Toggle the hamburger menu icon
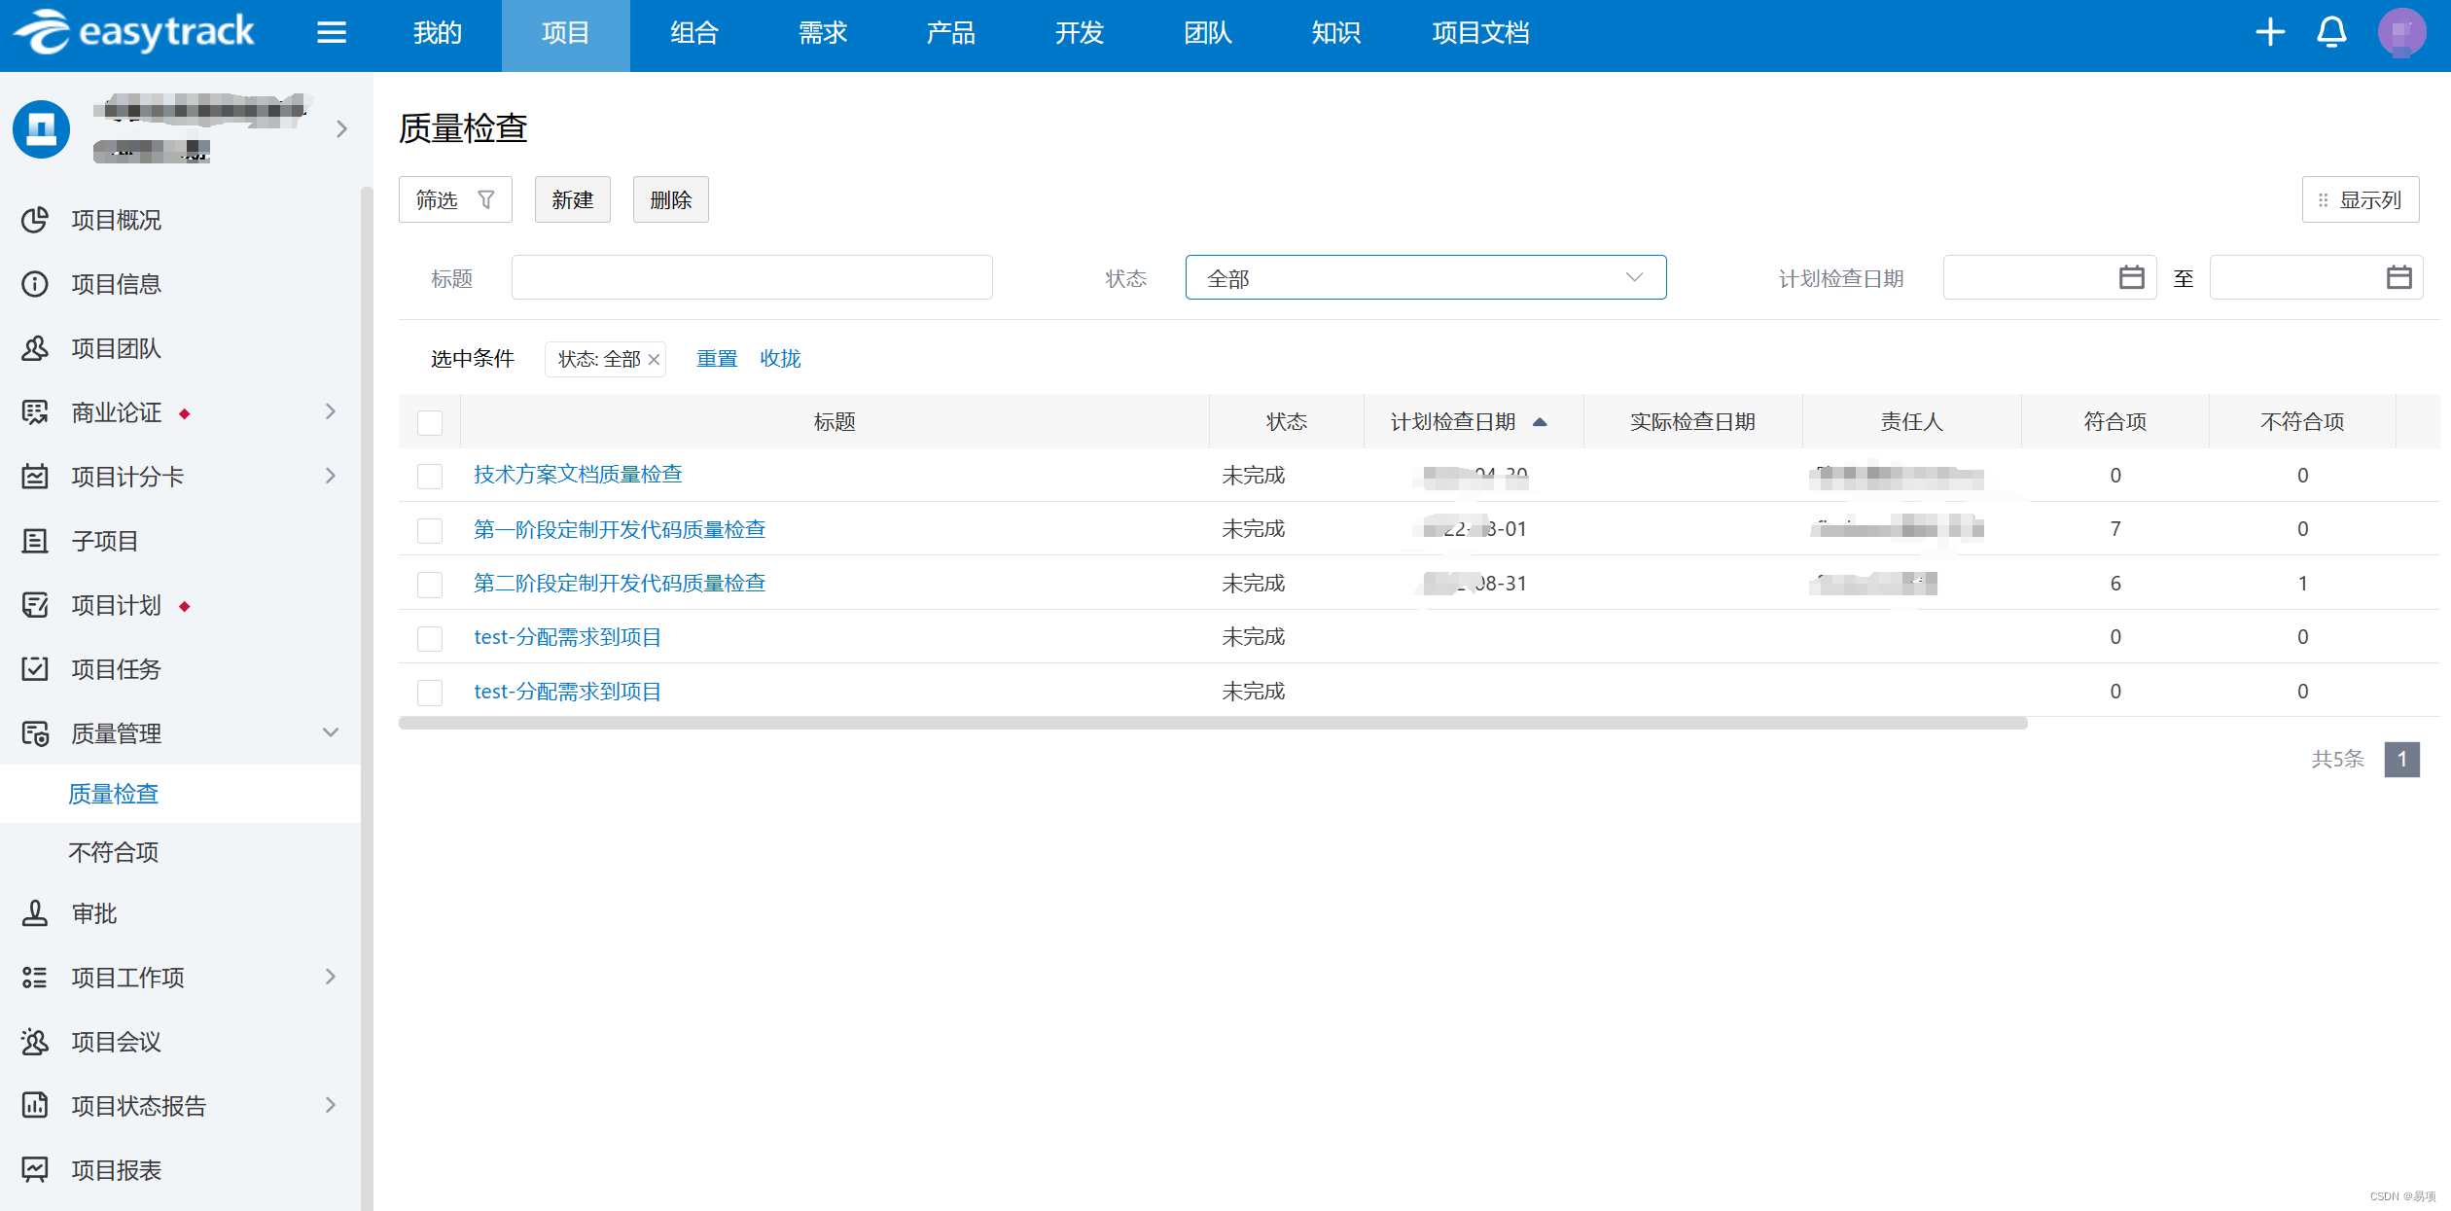The image size is (2451, 1211). 332,33
